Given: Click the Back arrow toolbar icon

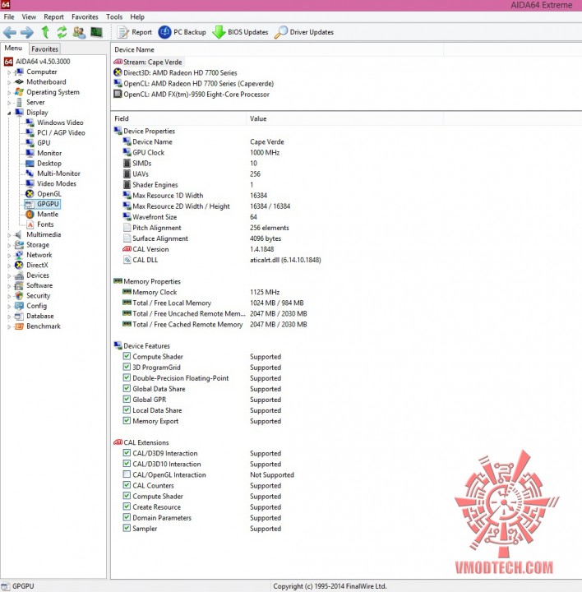Looking at the screenshot, I should (x=10, y=32).
